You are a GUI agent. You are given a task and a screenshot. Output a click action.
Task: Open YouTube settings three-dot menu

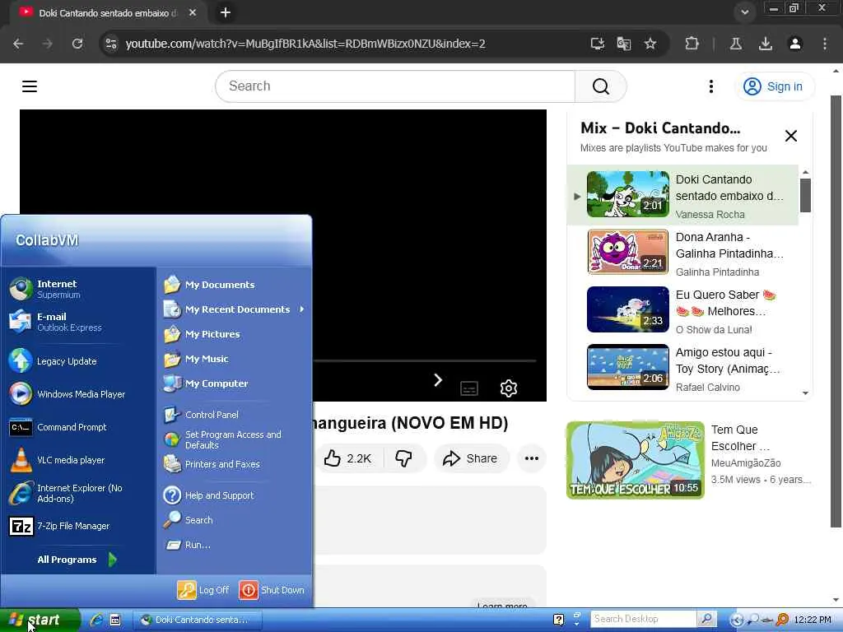pos(710,86)
